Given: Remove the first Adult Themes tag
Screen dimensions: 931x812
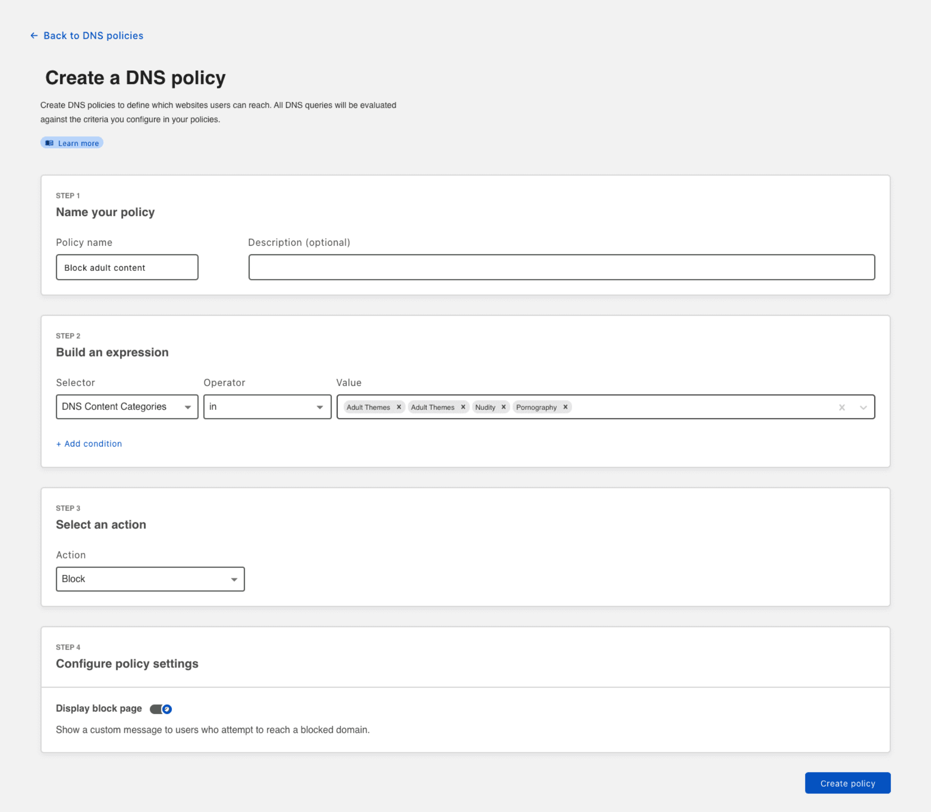Looking at the screenshot, I should tap(399, 406).
